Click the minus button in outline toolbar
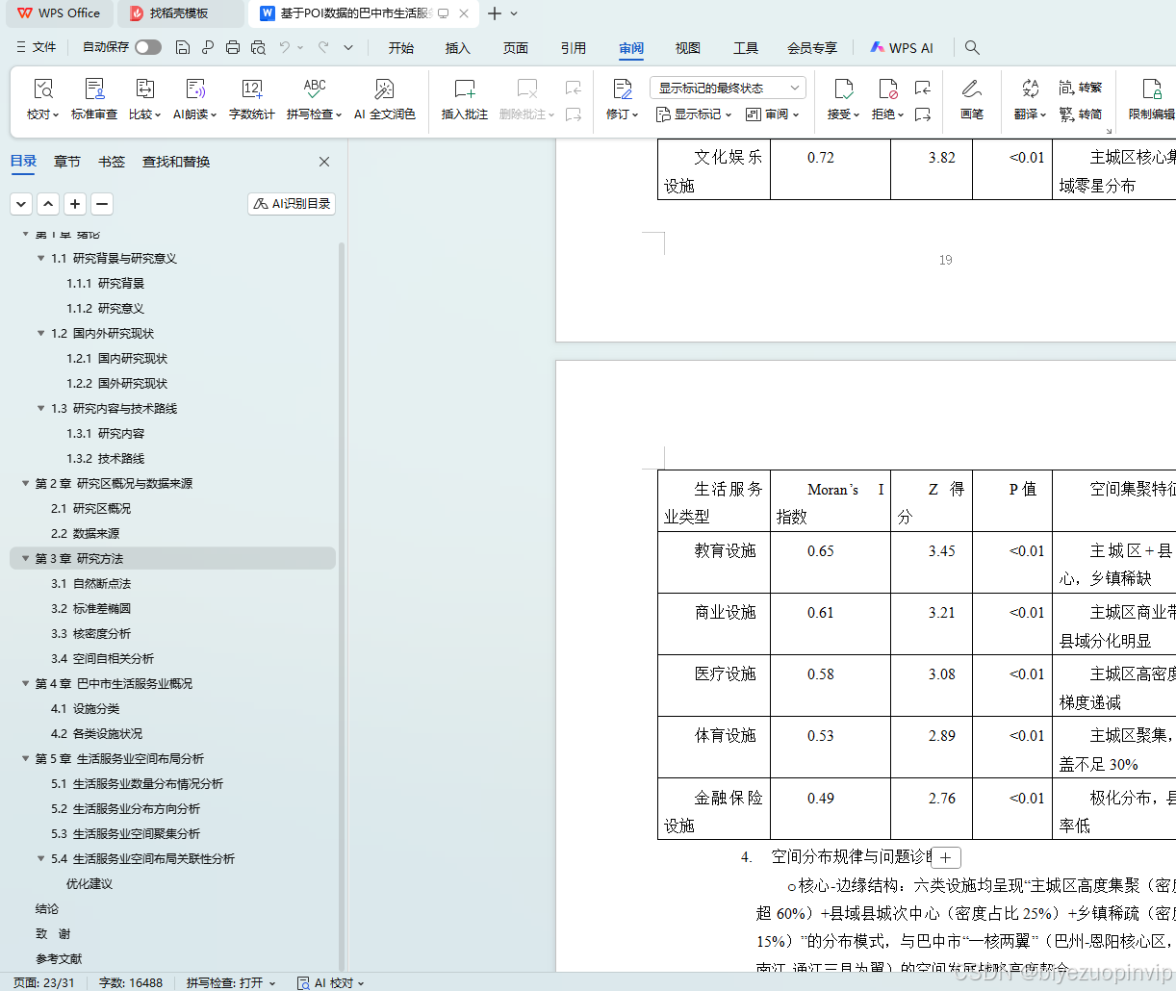This screenshot has height=991, width=1176. point(102,204)
